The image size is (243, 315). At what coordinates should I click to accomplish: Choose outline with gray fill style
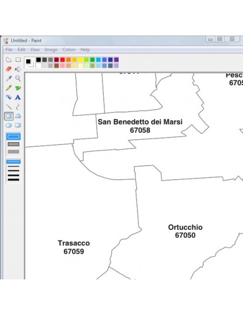click(13, 144)
